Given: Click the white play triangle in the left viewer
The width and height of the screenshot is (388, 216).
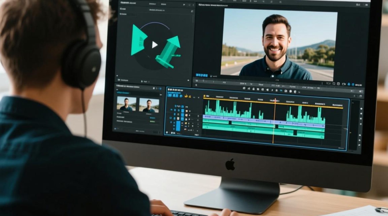Looking at the screenshot, I should pyautogui.click(x=155, y=45).
